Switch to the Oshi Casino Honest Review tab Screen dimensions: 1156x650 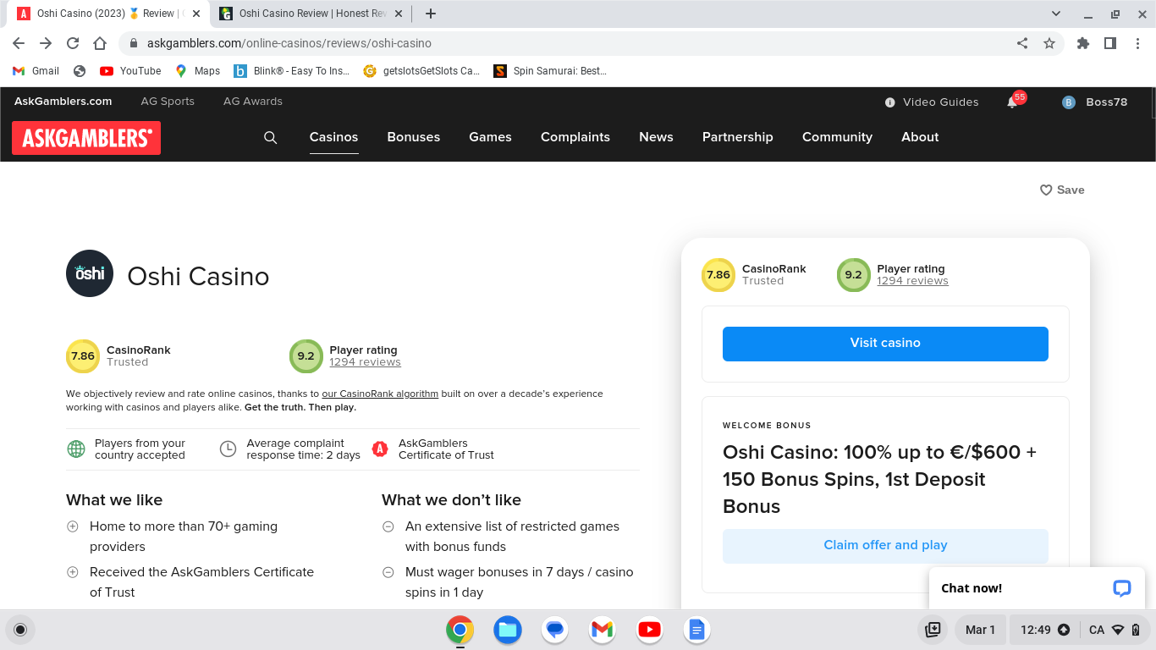point(309,14)
